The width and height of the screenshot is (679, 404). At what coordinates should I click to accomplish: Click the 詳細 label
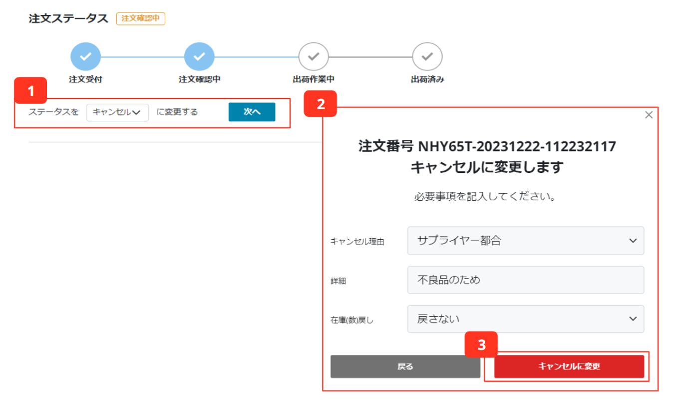click(x=338, y=281)
